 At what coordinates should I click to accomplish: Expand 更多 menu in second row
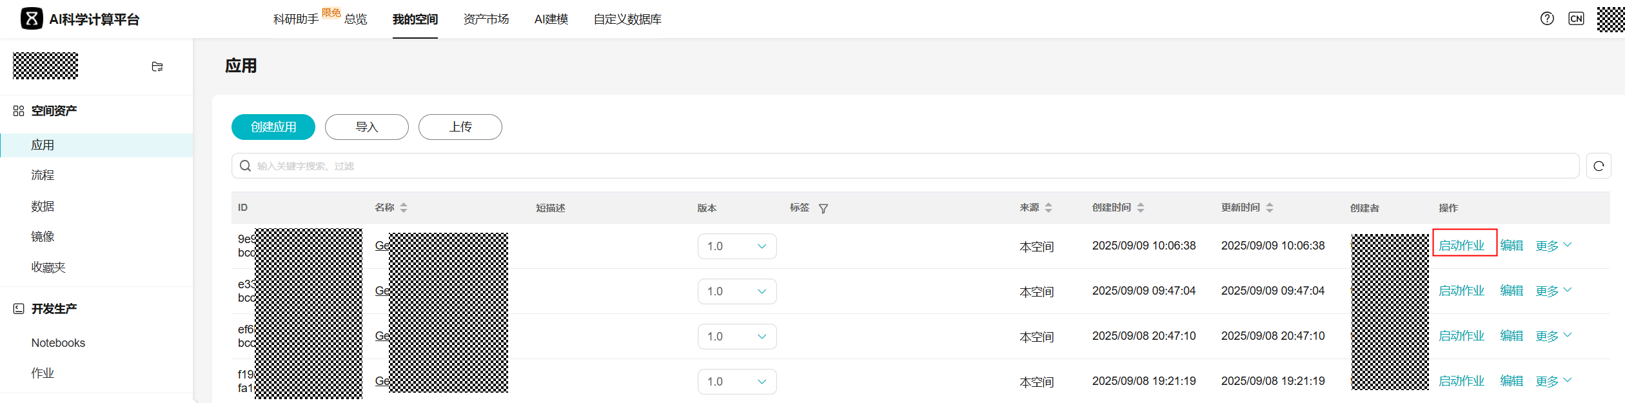point(1553,291)
